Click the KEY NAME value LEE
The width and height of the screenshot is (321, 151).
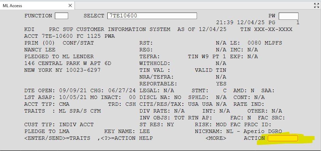pyautogui.click(x=144, y=131)
